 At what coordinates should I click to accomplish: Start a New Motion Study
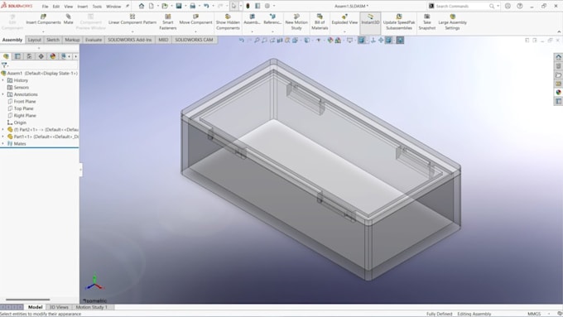point(296,17)
